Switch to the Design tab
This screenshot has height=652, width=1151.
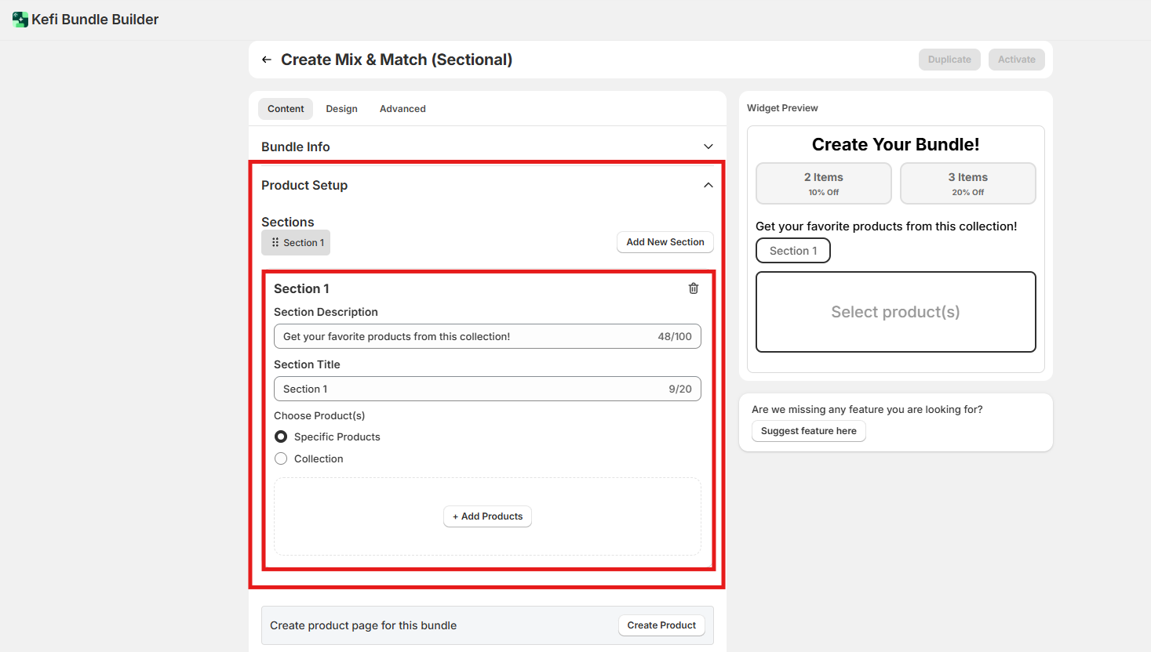341,109
